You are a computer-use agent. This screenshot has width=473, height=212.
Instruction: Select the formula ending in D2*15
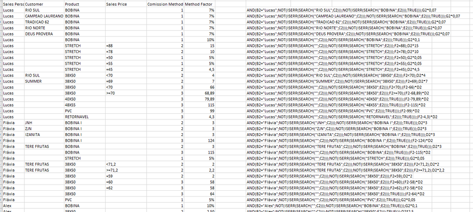coord(332,46)
